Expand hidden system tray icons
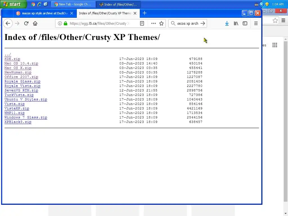Image resolution: width=288 pixels, height=216 pixels. pyautogui.click(x=262, y=4)
